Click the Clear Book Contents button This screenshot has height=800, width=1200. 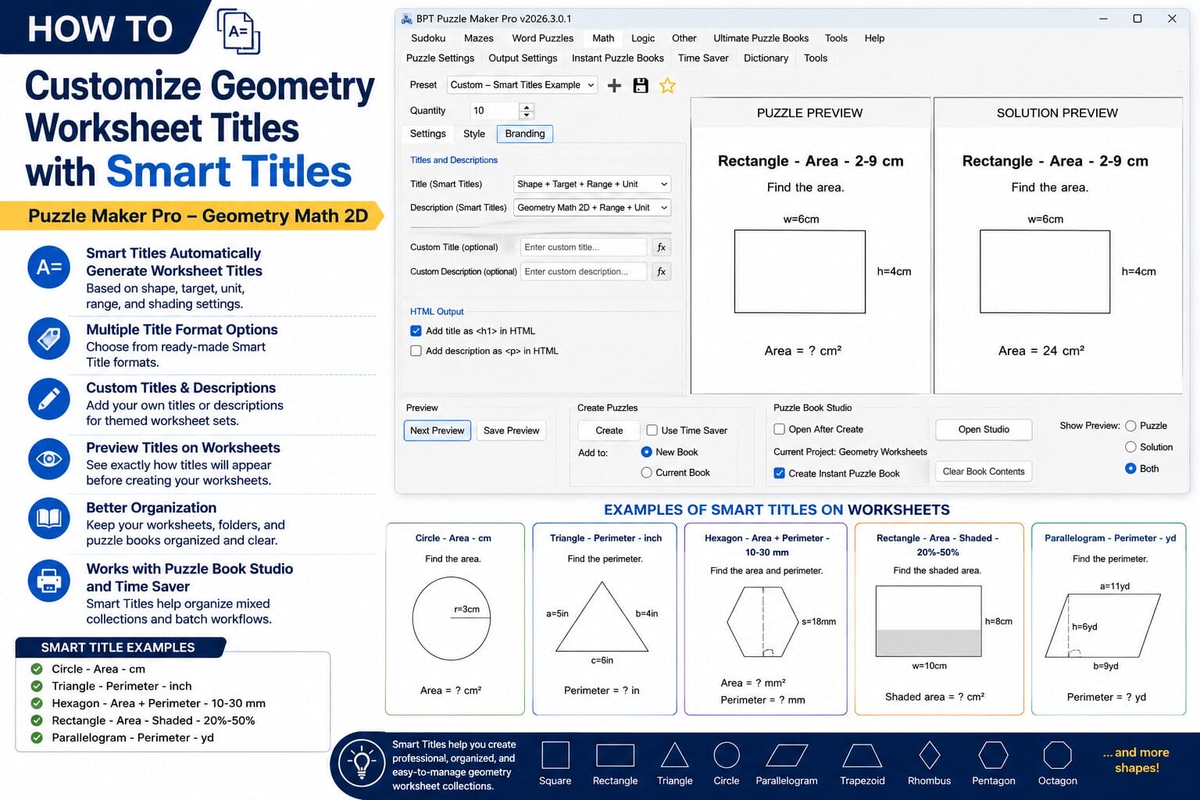click(x=984, y=471)
